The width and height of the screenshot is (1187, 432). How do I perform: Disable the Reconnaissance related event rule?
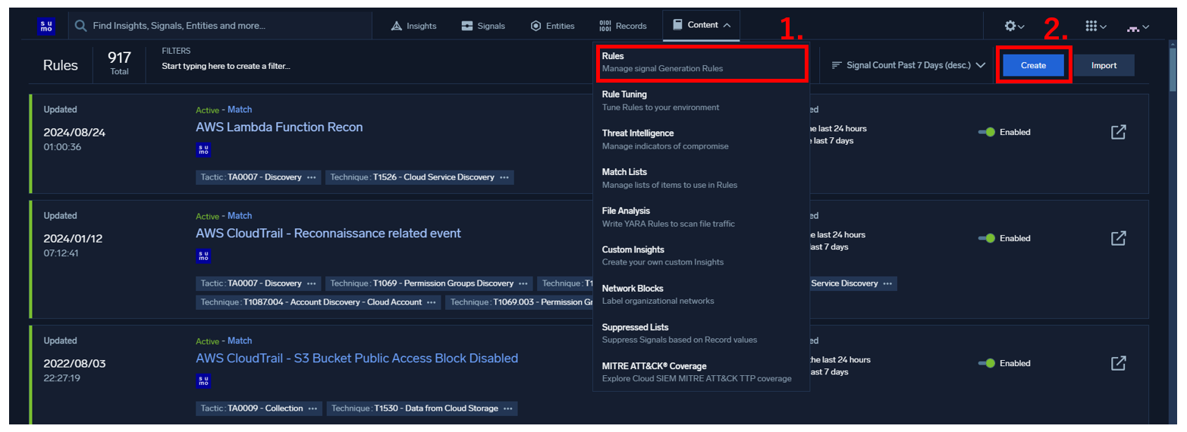point(986,238)
